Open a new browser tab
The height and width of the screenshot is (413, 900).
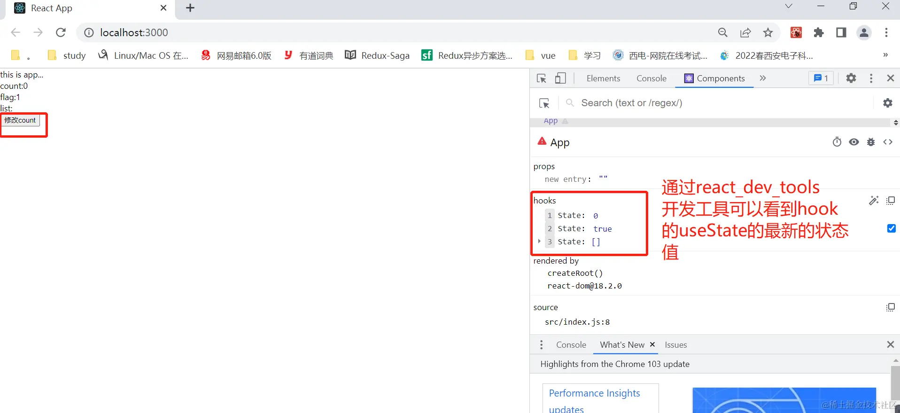coord(190,8)
